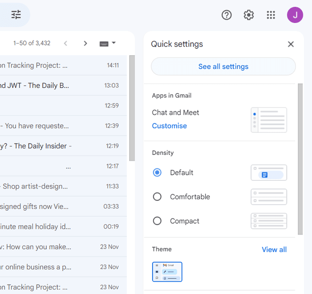Open the search filter options icon
312x294 pixels.
(x=16, y=15)
